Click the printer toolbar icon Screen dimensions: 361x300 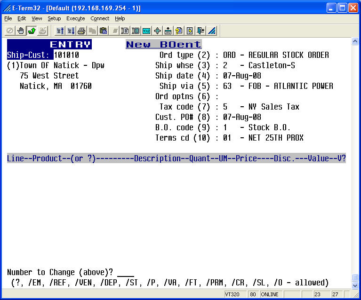pos(81,31)
